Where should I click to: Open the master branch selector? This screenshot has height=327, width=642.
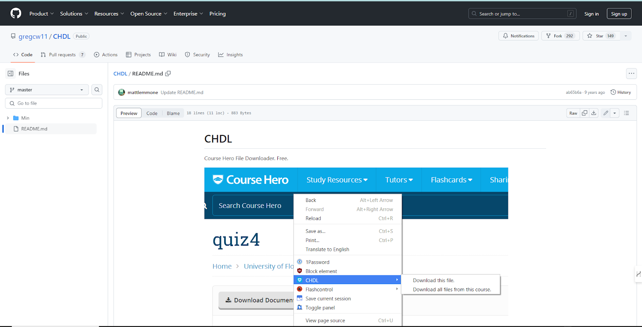(47, 90)
